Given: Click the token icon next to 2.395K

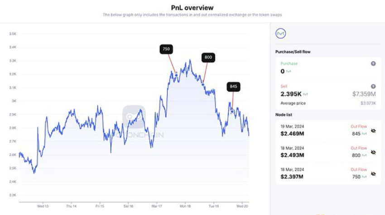Looking at the screenshot, I should coord(305,94).
